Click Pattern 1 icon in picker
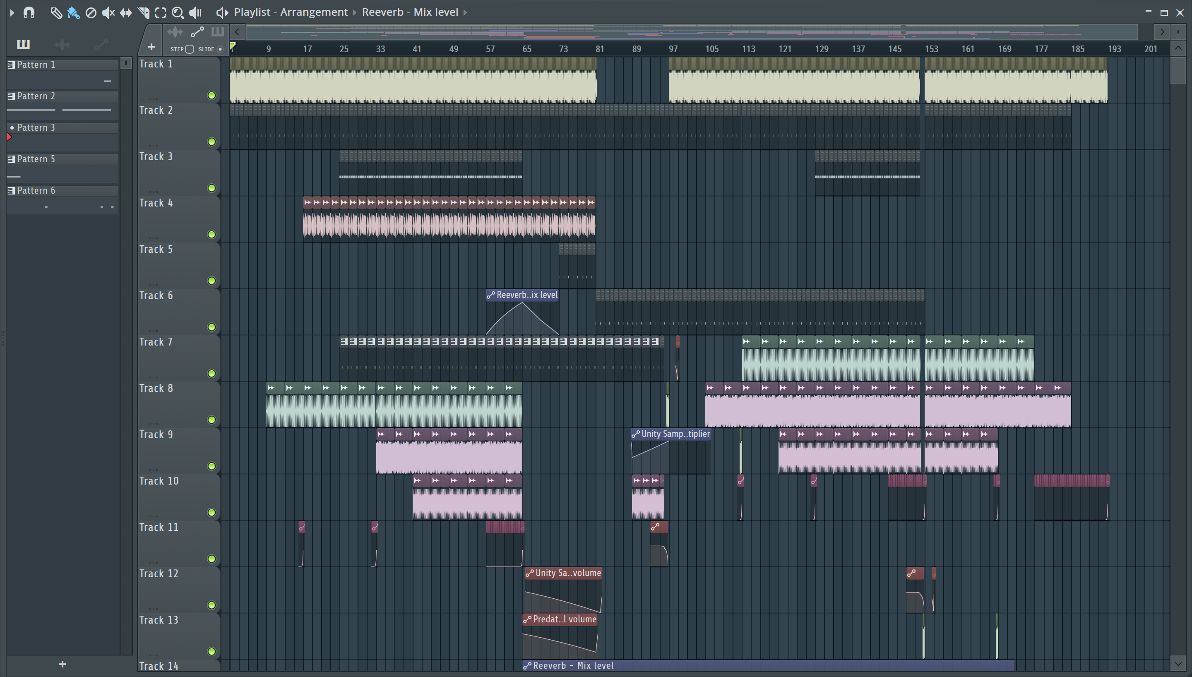Viewport: 1192px width, 677px height. click(11, 65)
